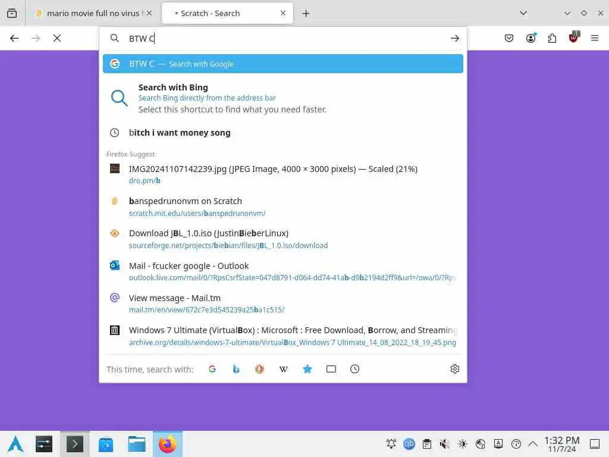This screenshot has height=457, width=609.
Task: Open updates tray icon with circled arrow
Action: [x=516, y=443]
